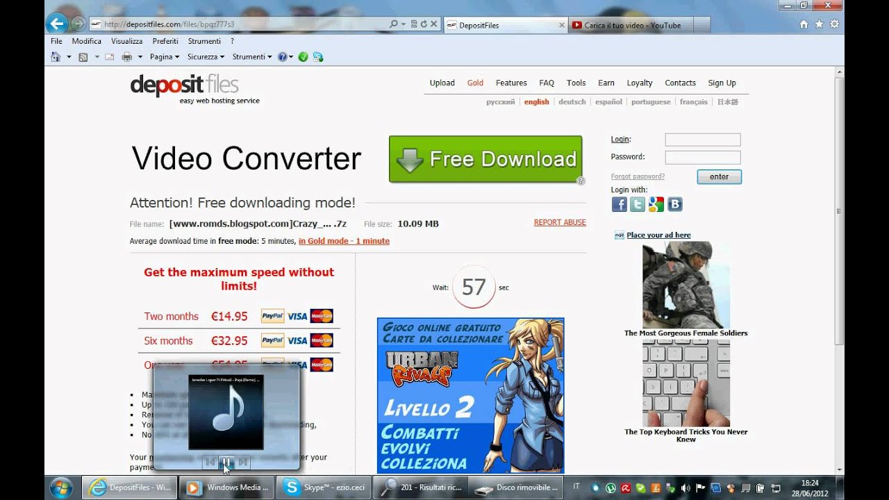Viewport: 889px width, 500px height.
Task: Click the enter login button
Action: (x=720, y=177)
